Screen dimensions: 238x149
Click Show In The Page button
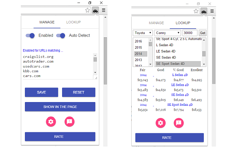[60, 107]
